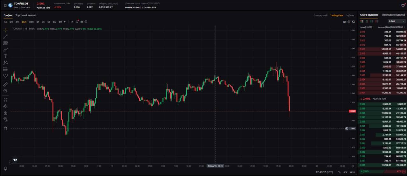
Task: Select the 1h timeframe
Action: tap(38, 22)
